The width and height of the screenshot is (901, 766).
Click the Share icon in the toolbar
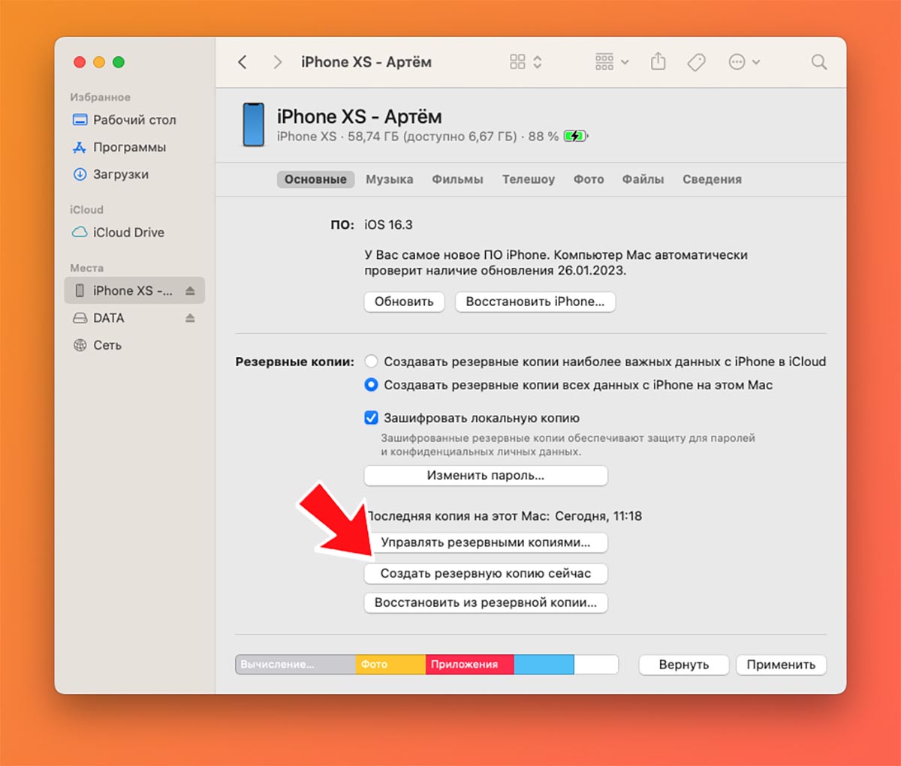pyautogui.click(x=658, y=62)
